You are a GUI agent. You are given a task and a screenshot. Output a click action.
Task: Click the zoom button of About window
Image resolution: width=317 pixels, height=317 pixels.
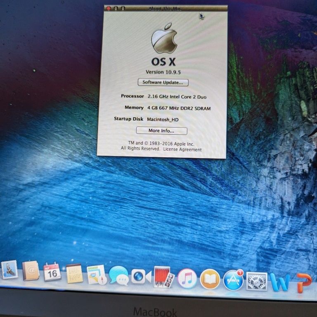[123, 9]
